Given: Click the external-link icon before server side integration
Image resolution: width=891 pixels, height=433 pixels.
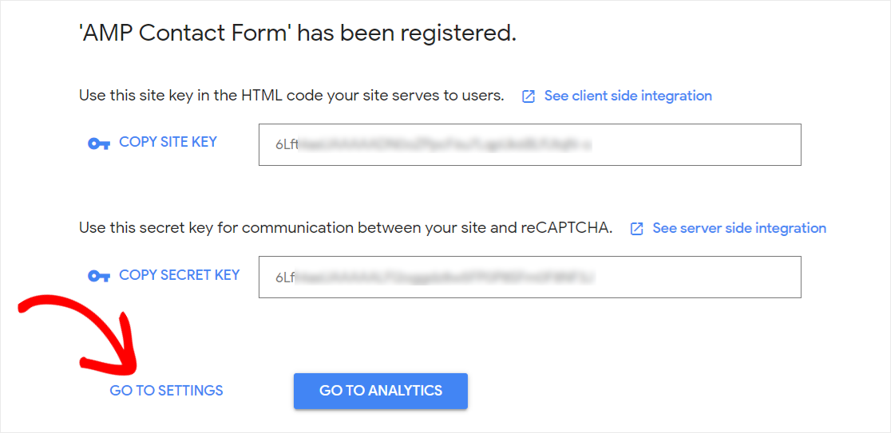Looking at the screenshot, I should click(x=637, y=229).
